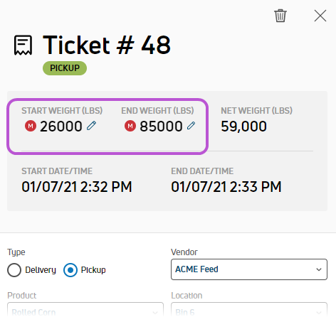This screenshot has height=317, width=336.
Task: Click the red M badge beside 26000
Action: pyautogui.click(x=31, y=126)
